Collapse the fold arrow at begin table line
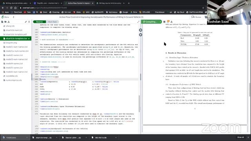The width and height of the screenshot is (251, 141). pyautogui.click(x=38, y=67)
